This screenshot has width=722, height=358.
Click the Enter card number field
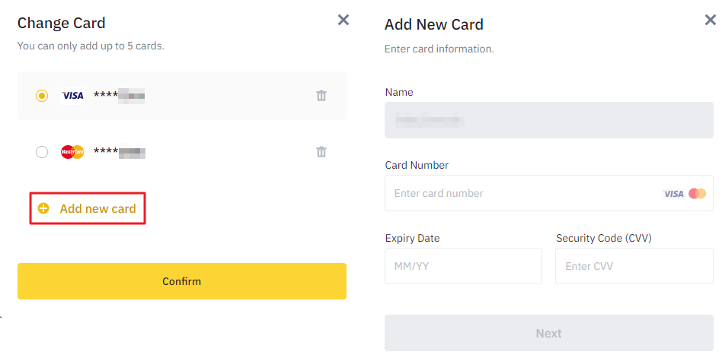pyautogui.click(x=522, y=194)
